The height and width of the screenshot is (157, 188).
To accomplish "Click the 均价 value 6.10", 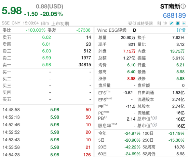I will coord(131,65).
